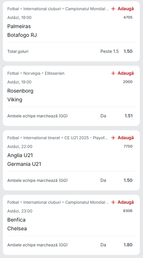Add Anglia U21 match via Adaugă label

pyautogui.click(x=126, y=138)
